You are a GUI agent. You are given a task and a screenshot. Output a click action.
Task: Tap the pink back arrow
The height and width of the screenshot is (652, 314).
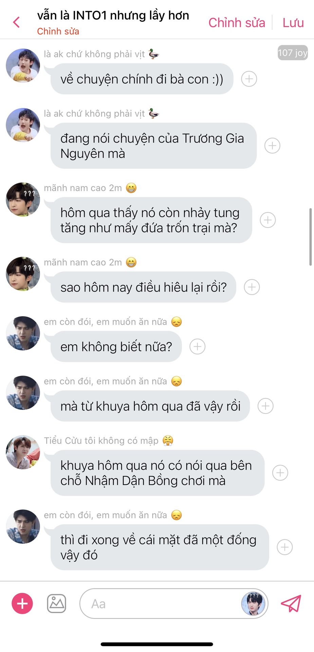click(16, 22)
